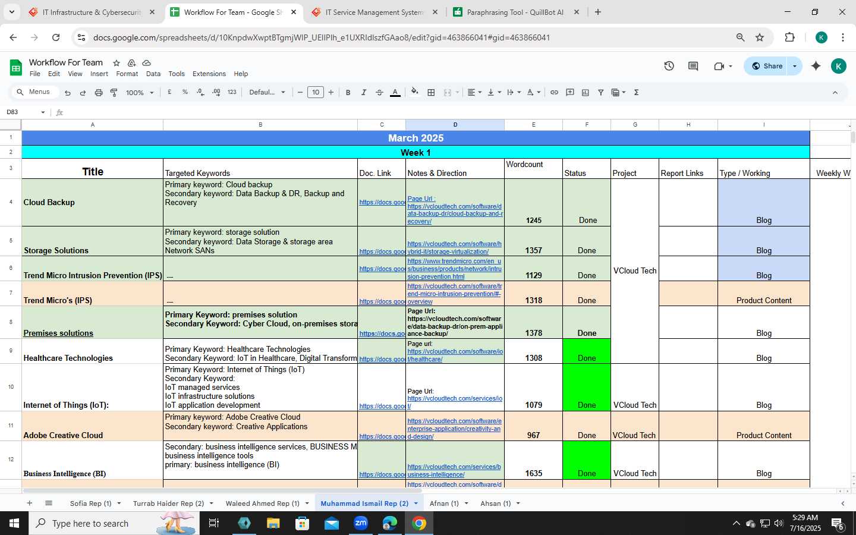The image size is (856, 535).
Task: Open all comments icon
Action: 693,66
